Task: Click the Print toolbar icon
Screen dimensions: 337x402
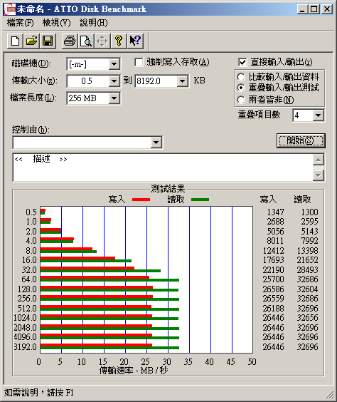Action: pos(70,41)
